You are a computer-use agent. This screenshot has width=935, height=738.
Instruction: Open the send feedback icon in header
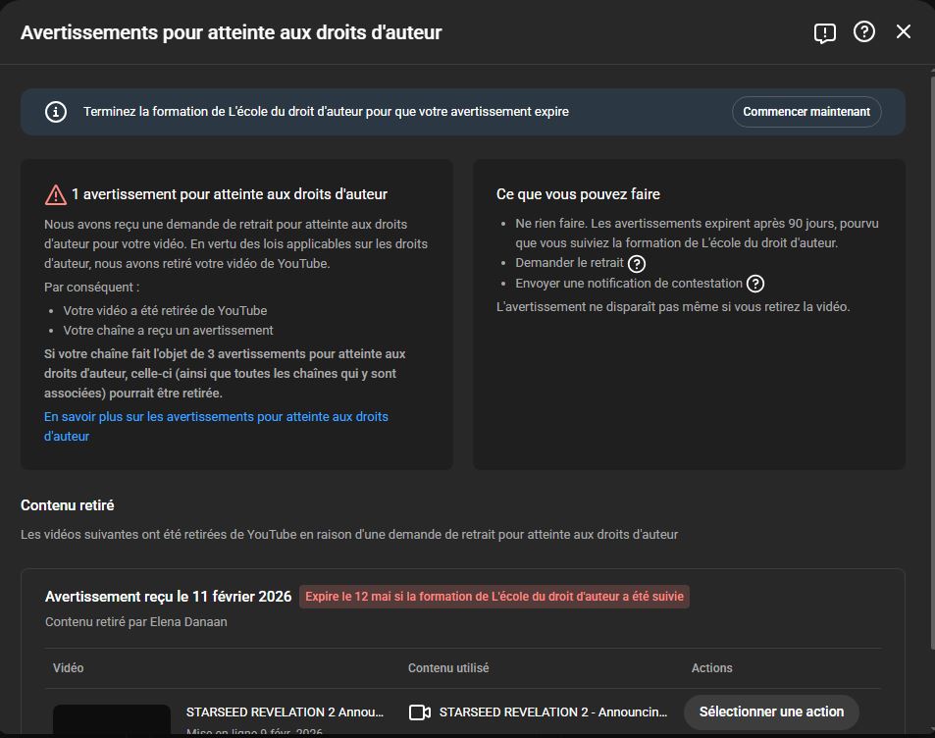825,32
